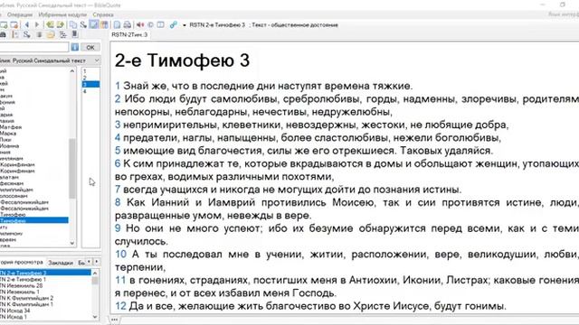This screenshot has width=579, height=325.
Task: Toggle sound with red speaker icon
Action: (x=140, y=24)
